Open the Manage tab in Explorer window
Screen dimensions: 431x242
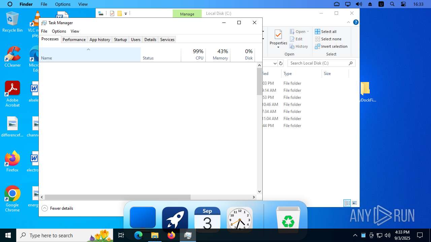pos(187,14)
